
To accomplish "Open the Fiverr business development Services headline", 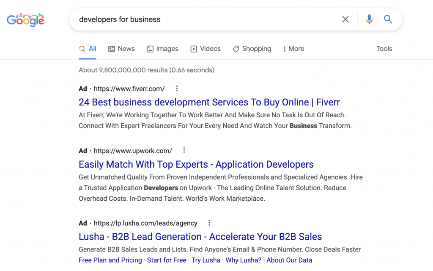I will (x=209, y=102).
